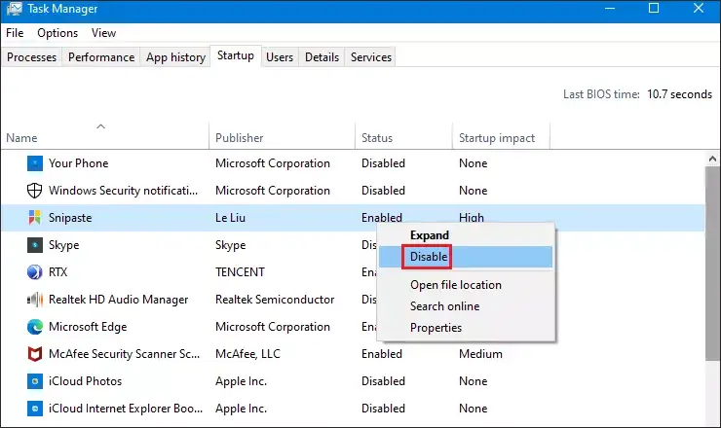Image resolution: width=721 pixels, height=428 pixels.
Task: Choose Disable in the context menu
Action: coord(466,257)
